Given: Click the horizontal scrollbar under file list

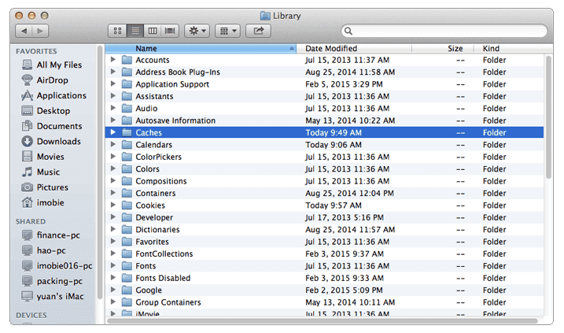Looking at the screenshot, I should pyautogui.click(x=323, y=320).
